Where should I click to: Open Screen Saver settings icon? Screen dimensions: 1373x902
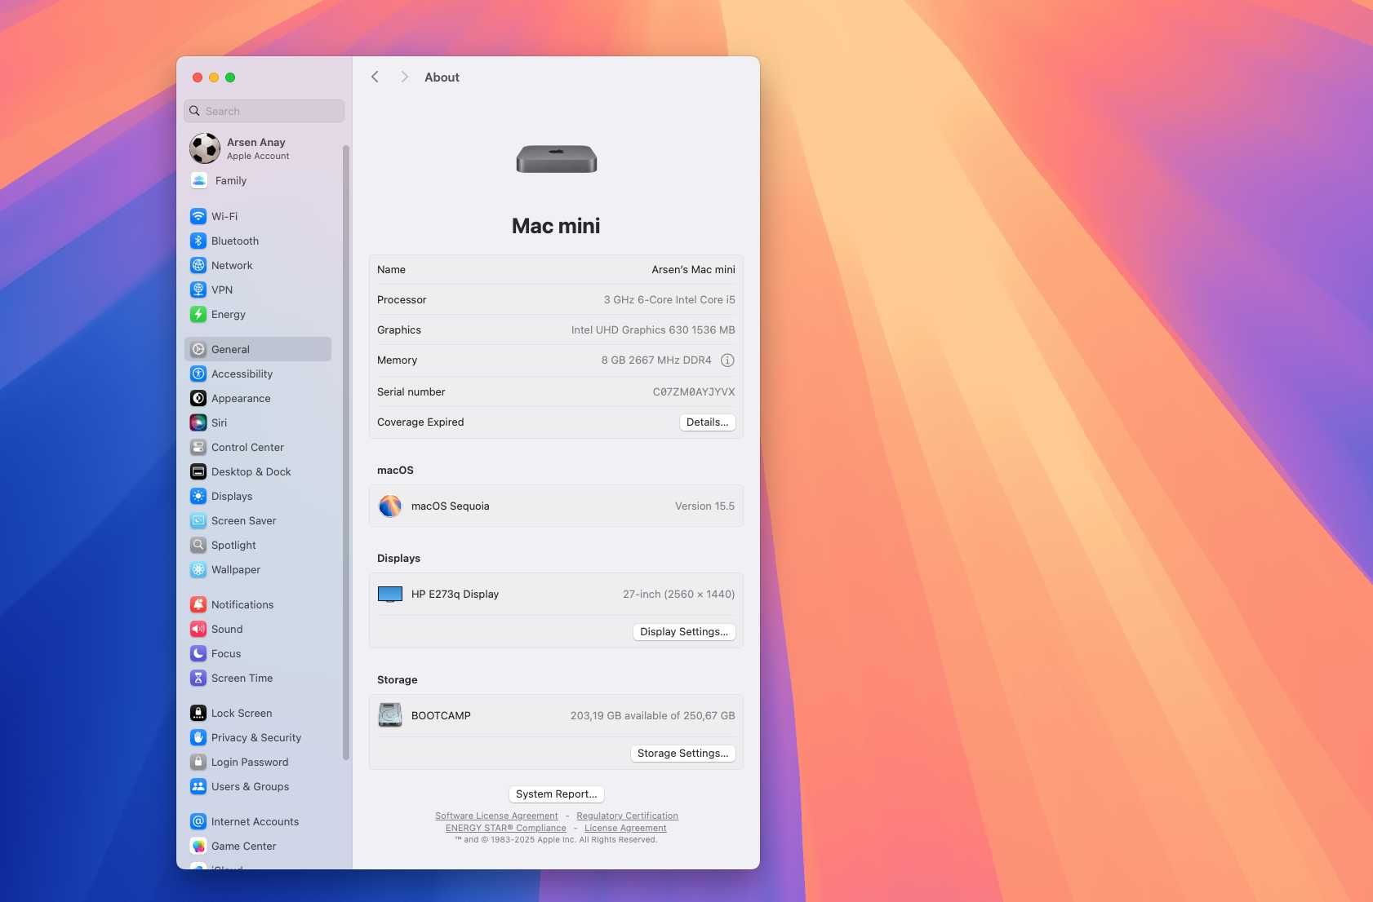click(198, 520)
